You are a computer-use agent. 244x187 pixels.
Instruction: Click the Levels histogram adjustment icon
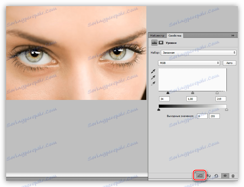coord(154,43)
